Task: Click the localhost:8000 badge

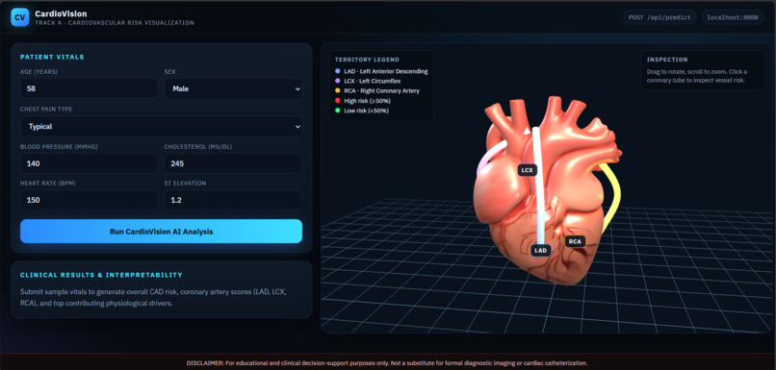Action: 733,17
